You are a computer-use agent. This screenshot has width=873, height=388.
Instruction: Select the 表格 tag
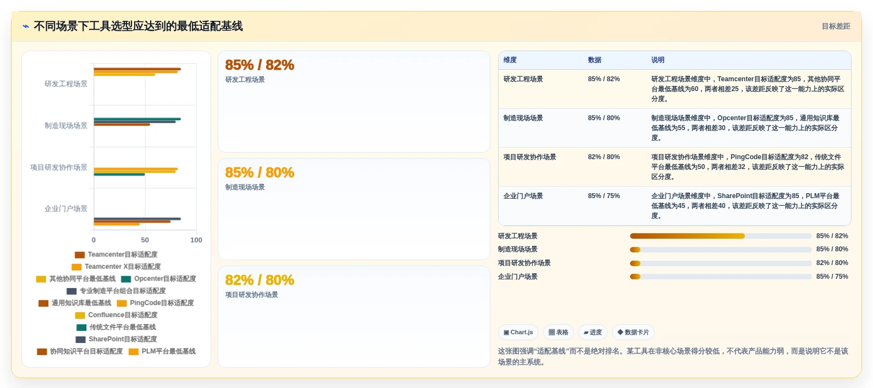(559, 333)
